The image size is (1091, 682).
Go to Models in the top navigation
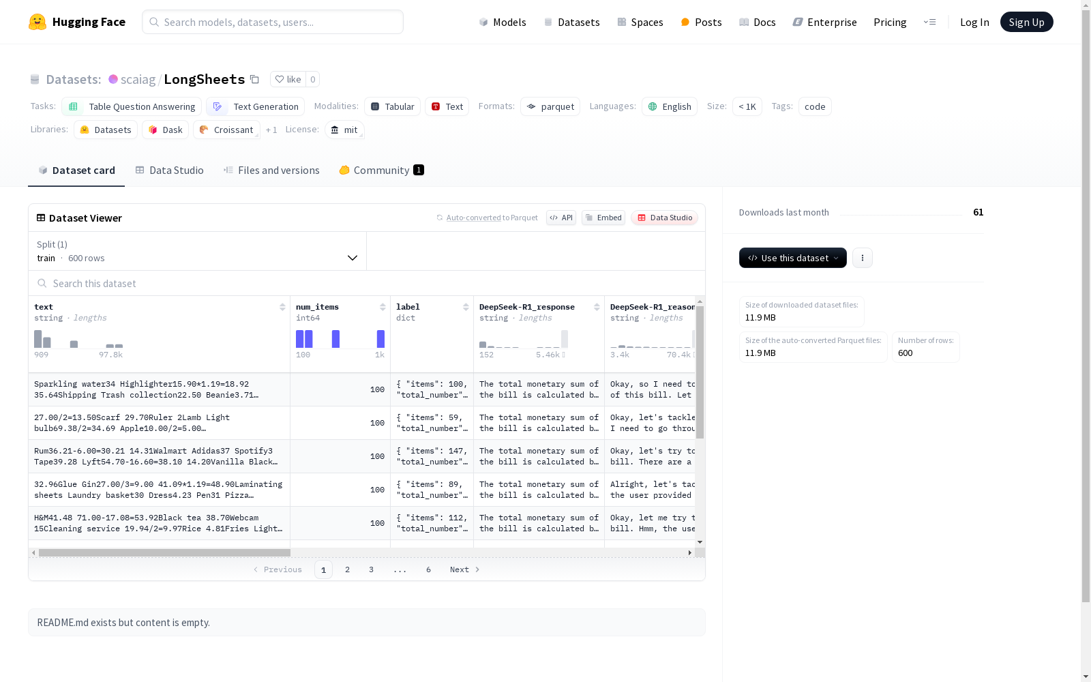point(503,22)
